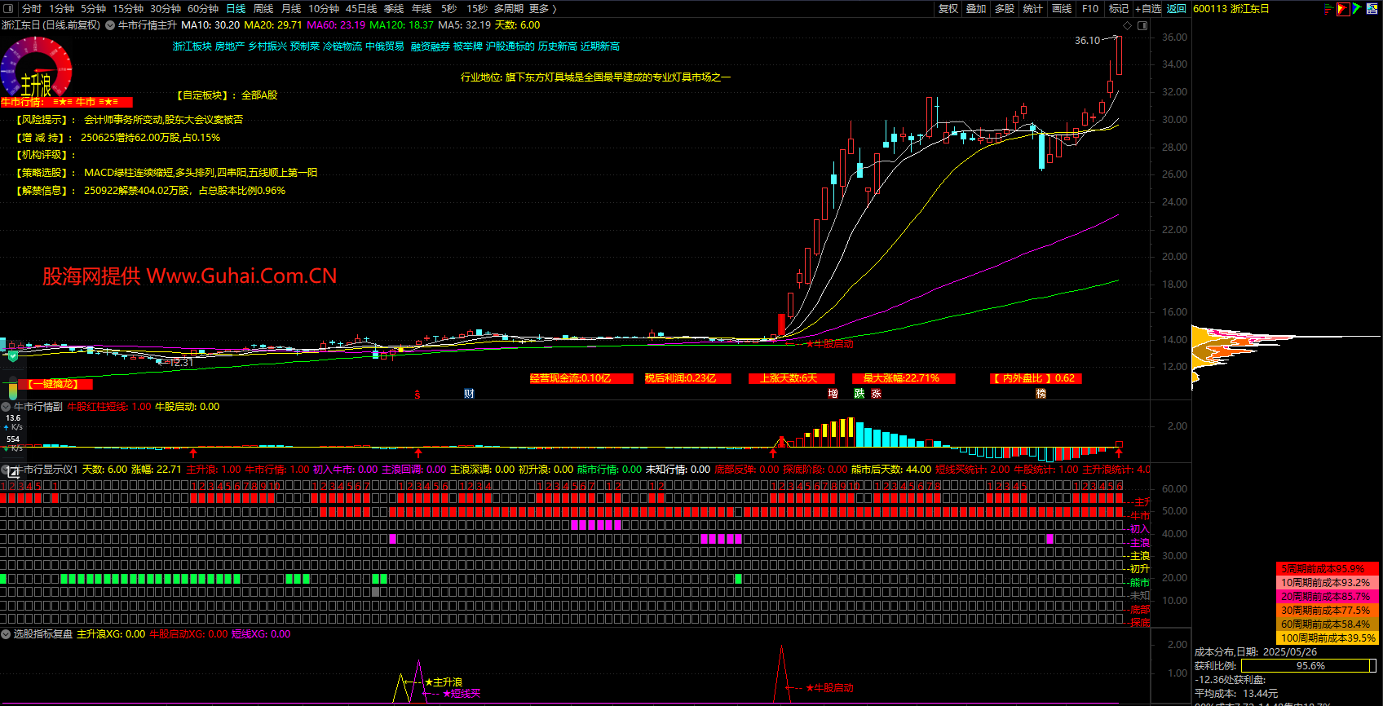Select the green-blue arrow chip icon
1383x706 pixels.
click(1357, 8)
